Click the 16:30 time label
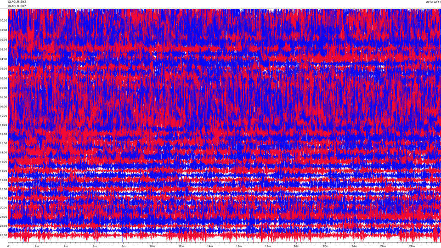 click(x=4, y=171)
